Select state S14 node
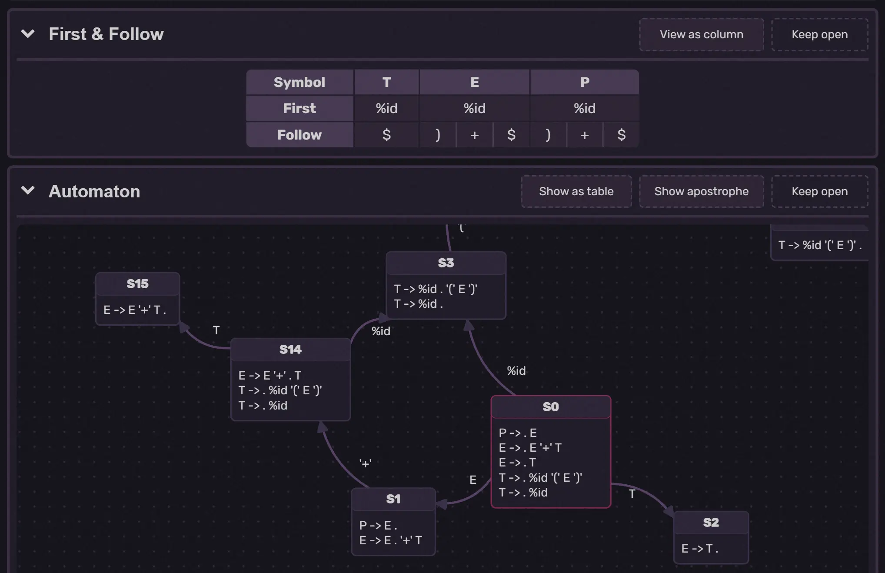Viewport: 885px width, 573px height. [x=290, y=378]
